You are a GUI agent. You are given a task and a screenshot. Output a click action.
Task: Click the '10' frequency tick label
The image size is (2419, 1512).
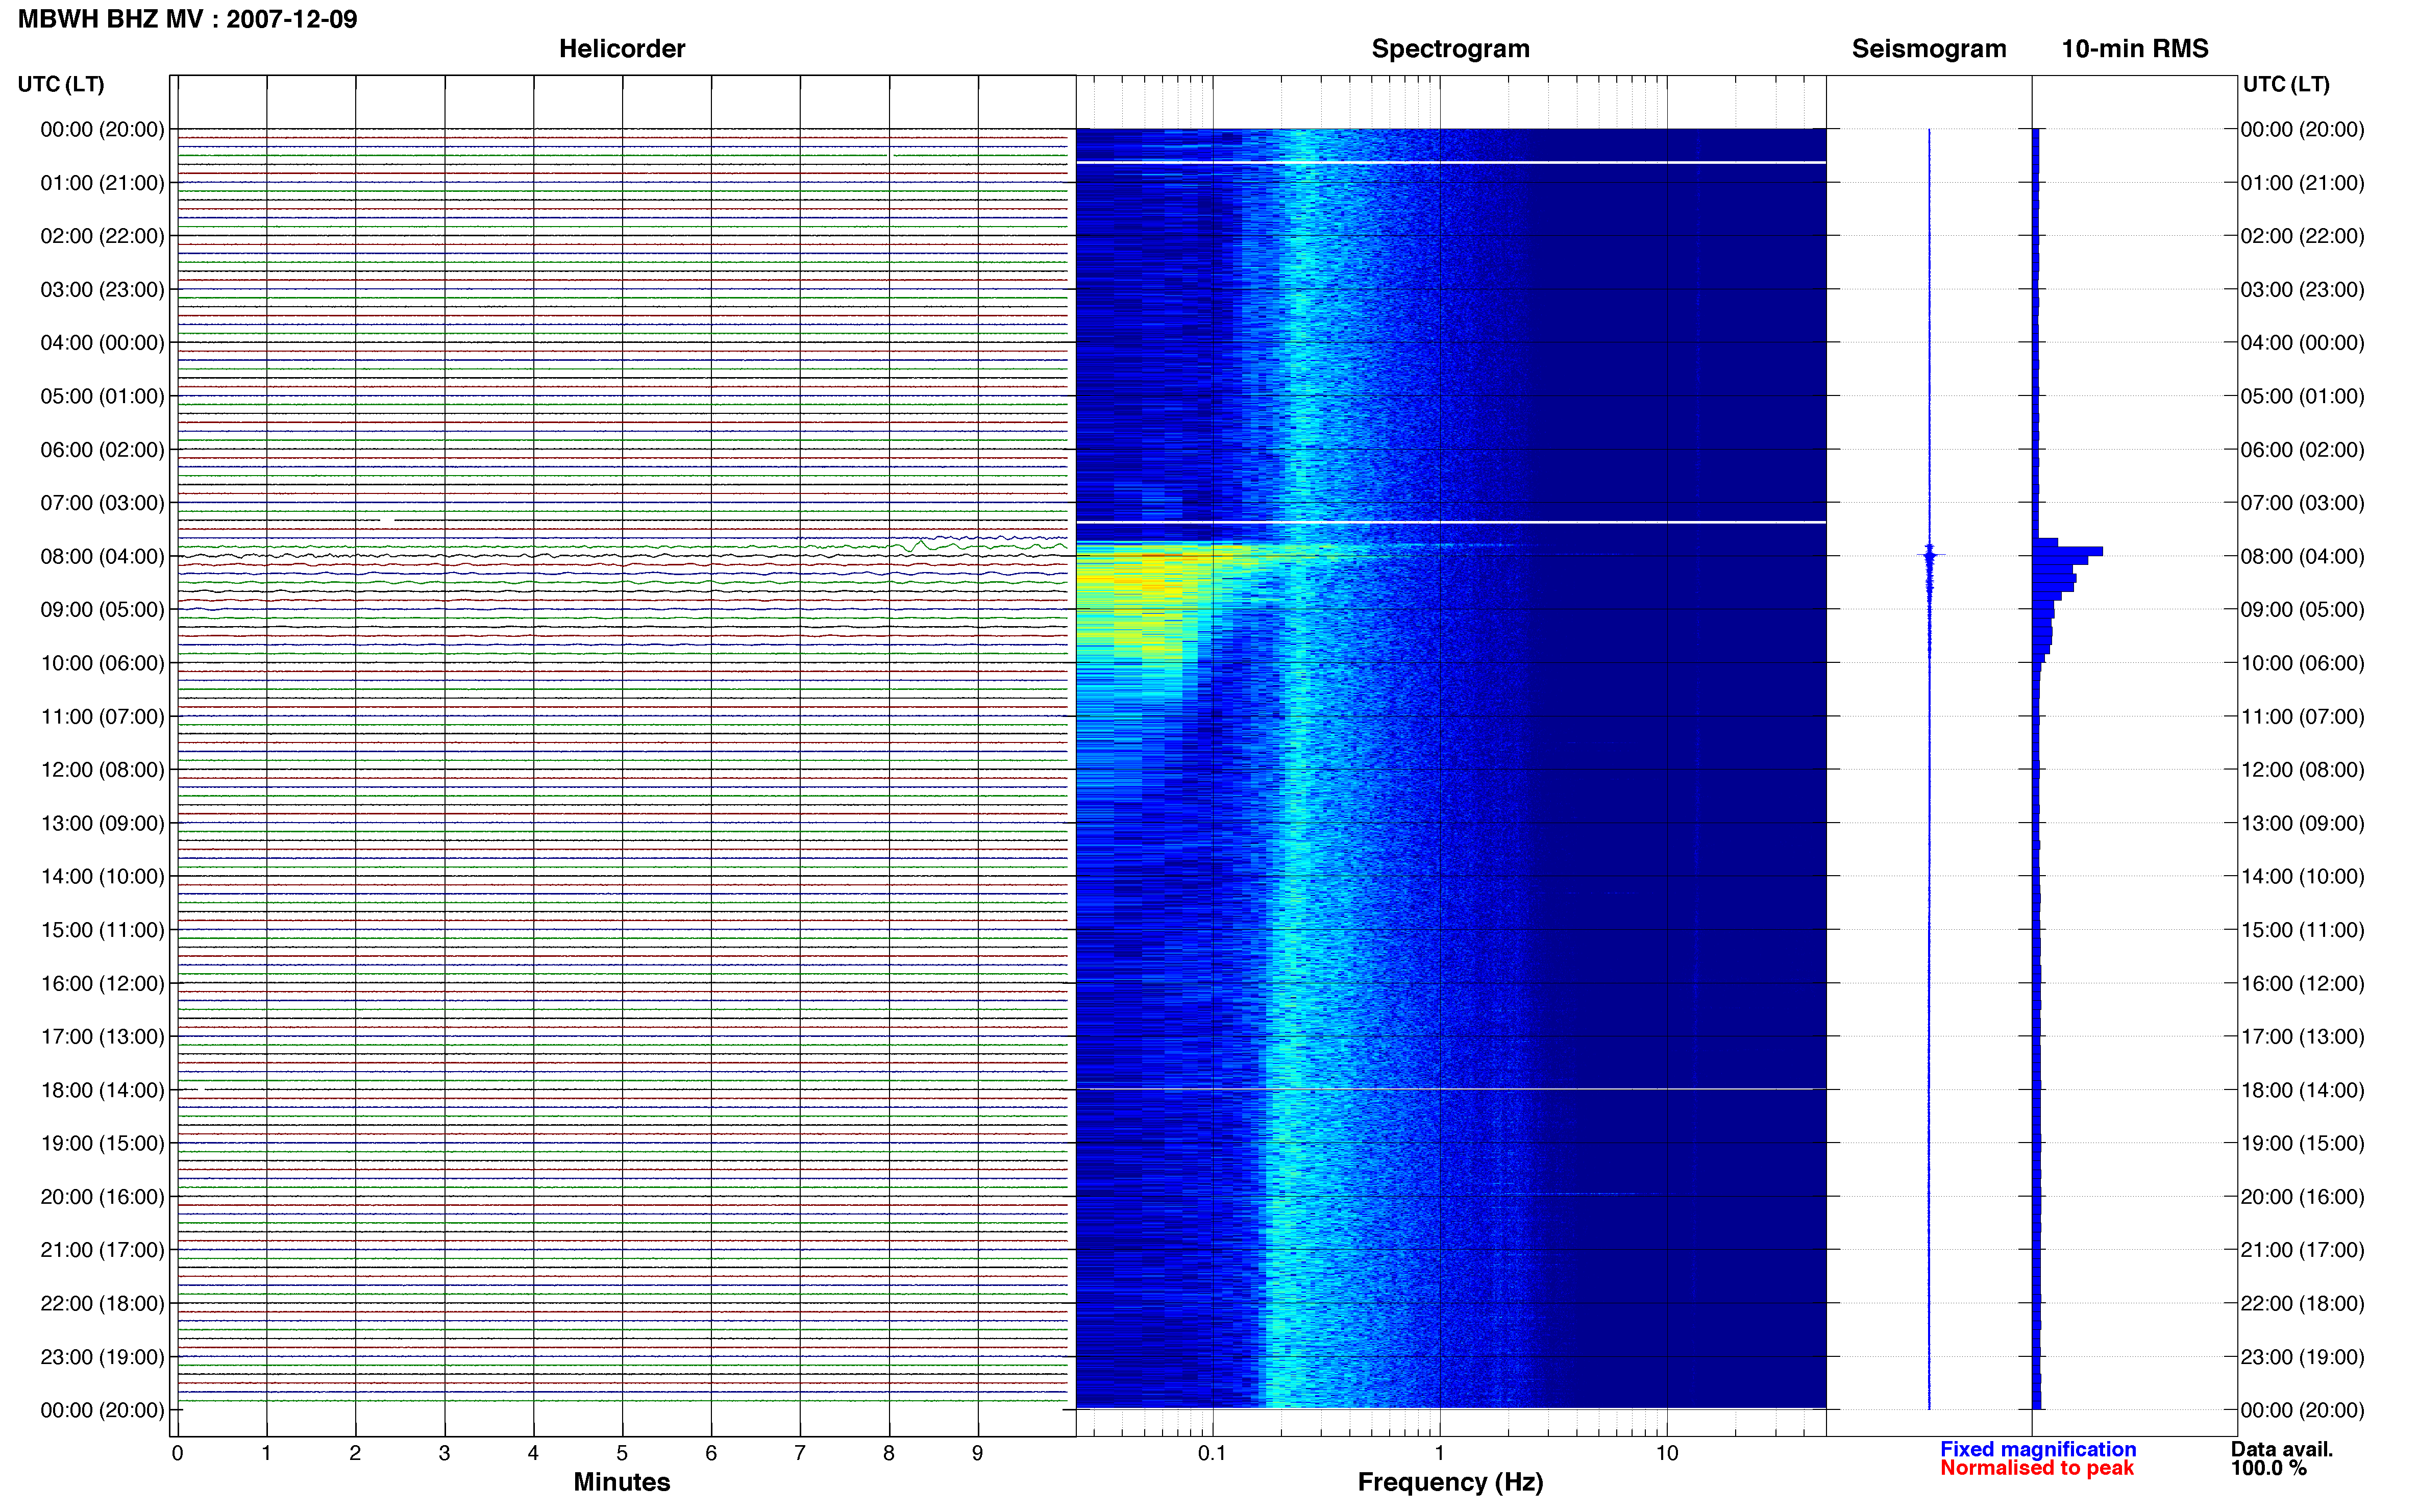(1666, 1453)
